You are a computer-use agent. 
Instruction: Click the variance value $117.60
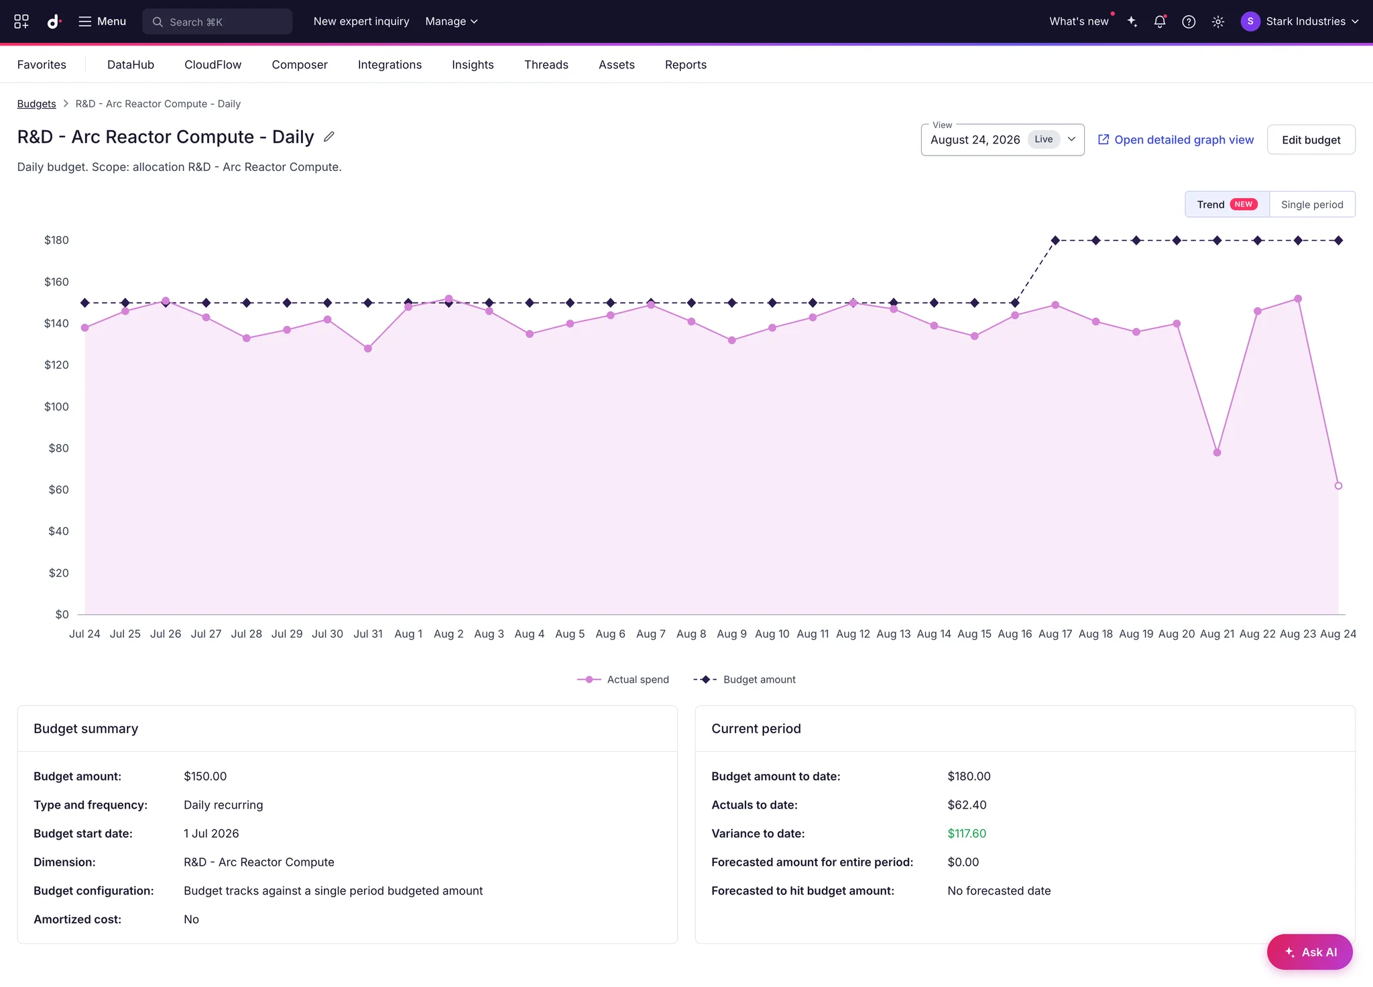pyautogui.click(x=967, y=833)
